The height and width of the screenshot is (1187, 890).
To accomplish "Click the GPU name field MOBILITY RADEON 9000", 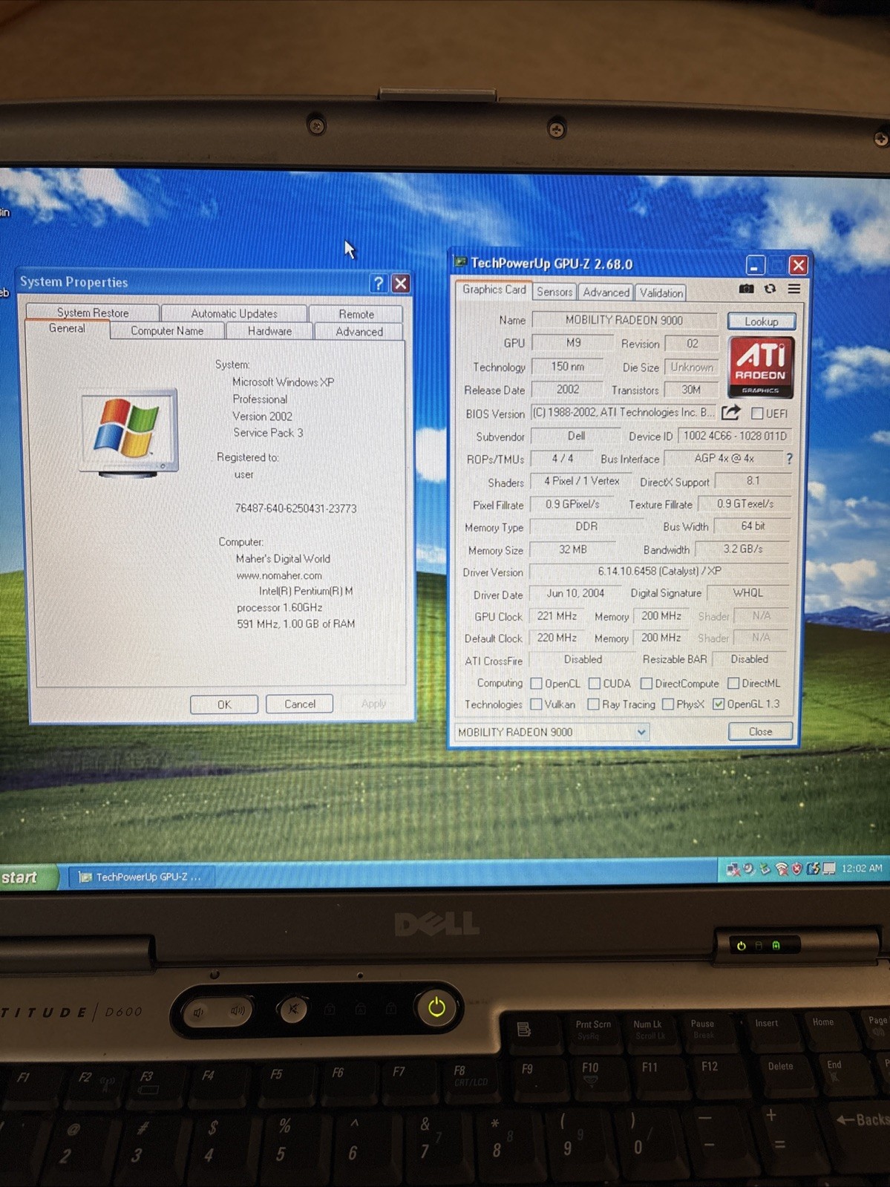I will pos(624,320).
